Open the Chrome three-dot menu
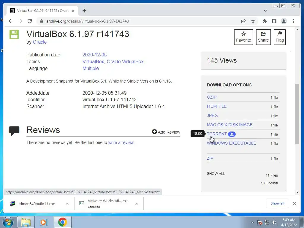The width and height of the screenshot is (304, 228). click(x=293, y=21)
